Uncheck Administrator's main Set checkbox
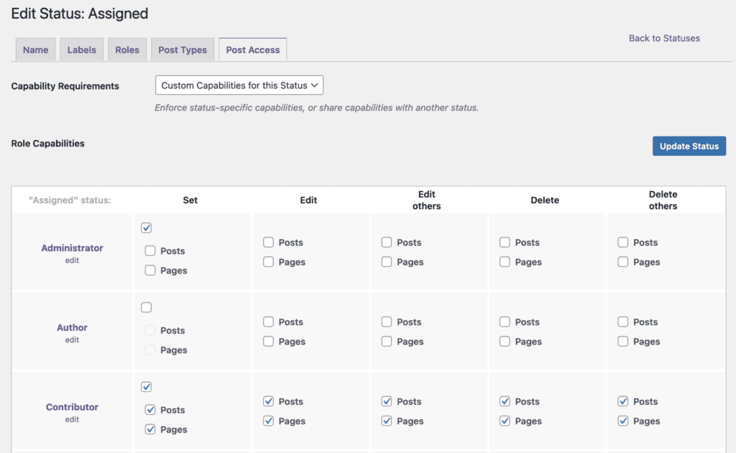The width and height of the screenshot is (736, 453). (x=146, y=228)
